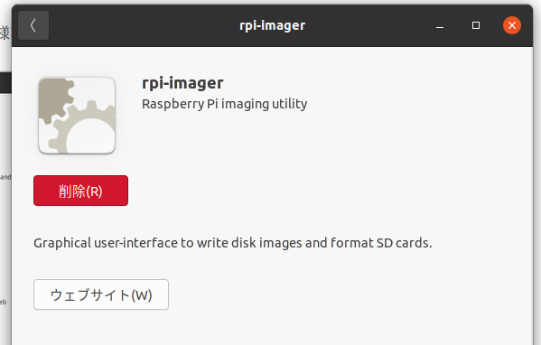The width and height of the screenshot is (541, 345).
Task: Open the ウェブサイト(W) website button
Action: coord(101,294)
